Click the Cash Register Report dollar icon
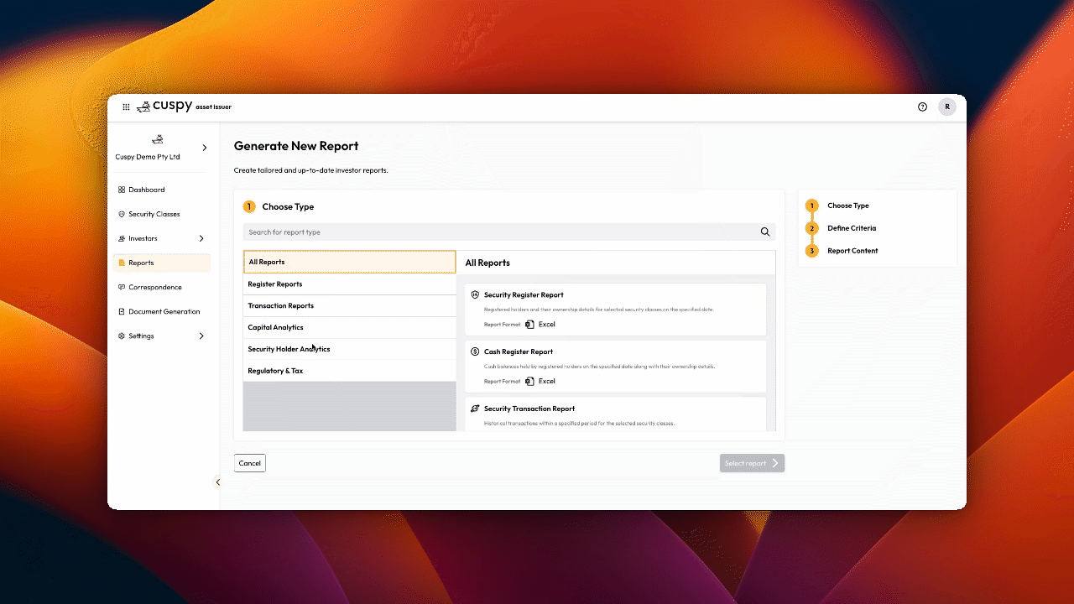 (475, 352)
